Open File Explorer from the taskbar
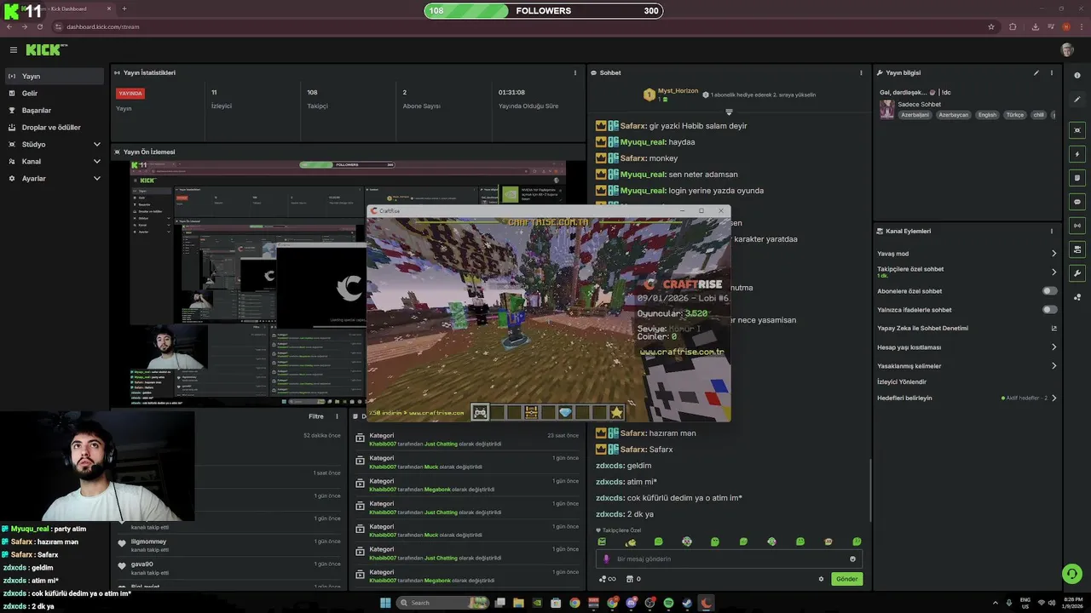The image size is (1091, 613). point(518,603)
